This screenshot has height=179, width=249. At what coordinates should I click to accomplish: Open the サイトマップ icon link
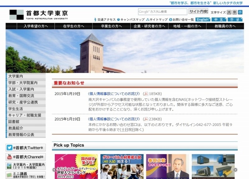point(147,20)
